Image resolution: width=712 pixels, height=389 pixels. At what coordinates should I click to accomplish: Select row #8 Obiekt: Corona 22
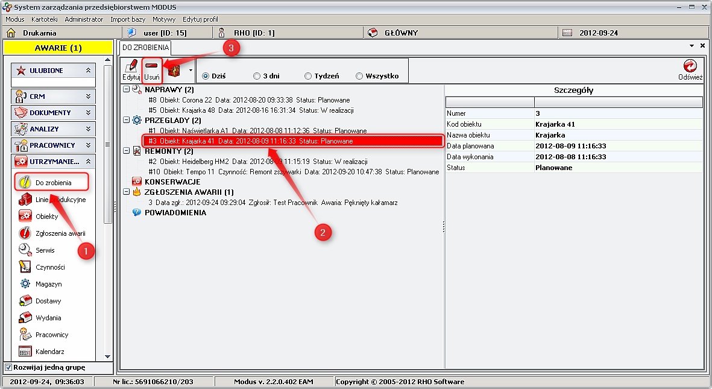[x=249, y=100]
